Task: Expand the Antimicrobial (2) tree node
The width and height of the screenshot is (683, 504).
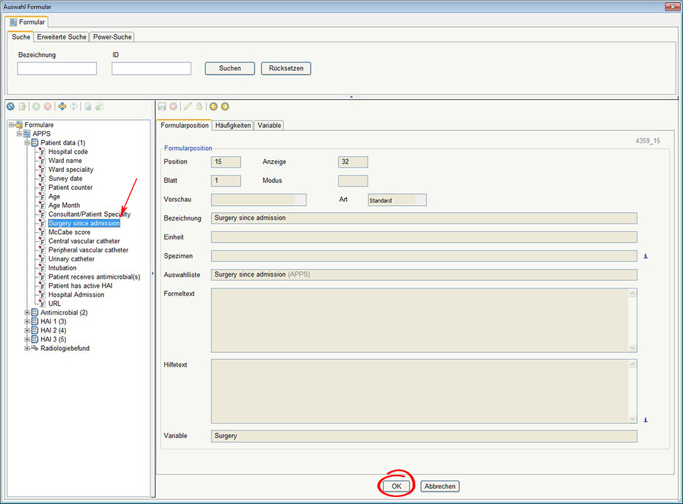Action: pyautogui.click(x=28, y=313)
